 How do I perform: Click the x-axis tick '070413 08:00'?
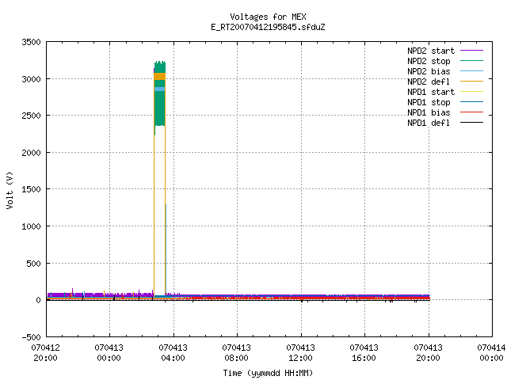(x=236, y=353)
